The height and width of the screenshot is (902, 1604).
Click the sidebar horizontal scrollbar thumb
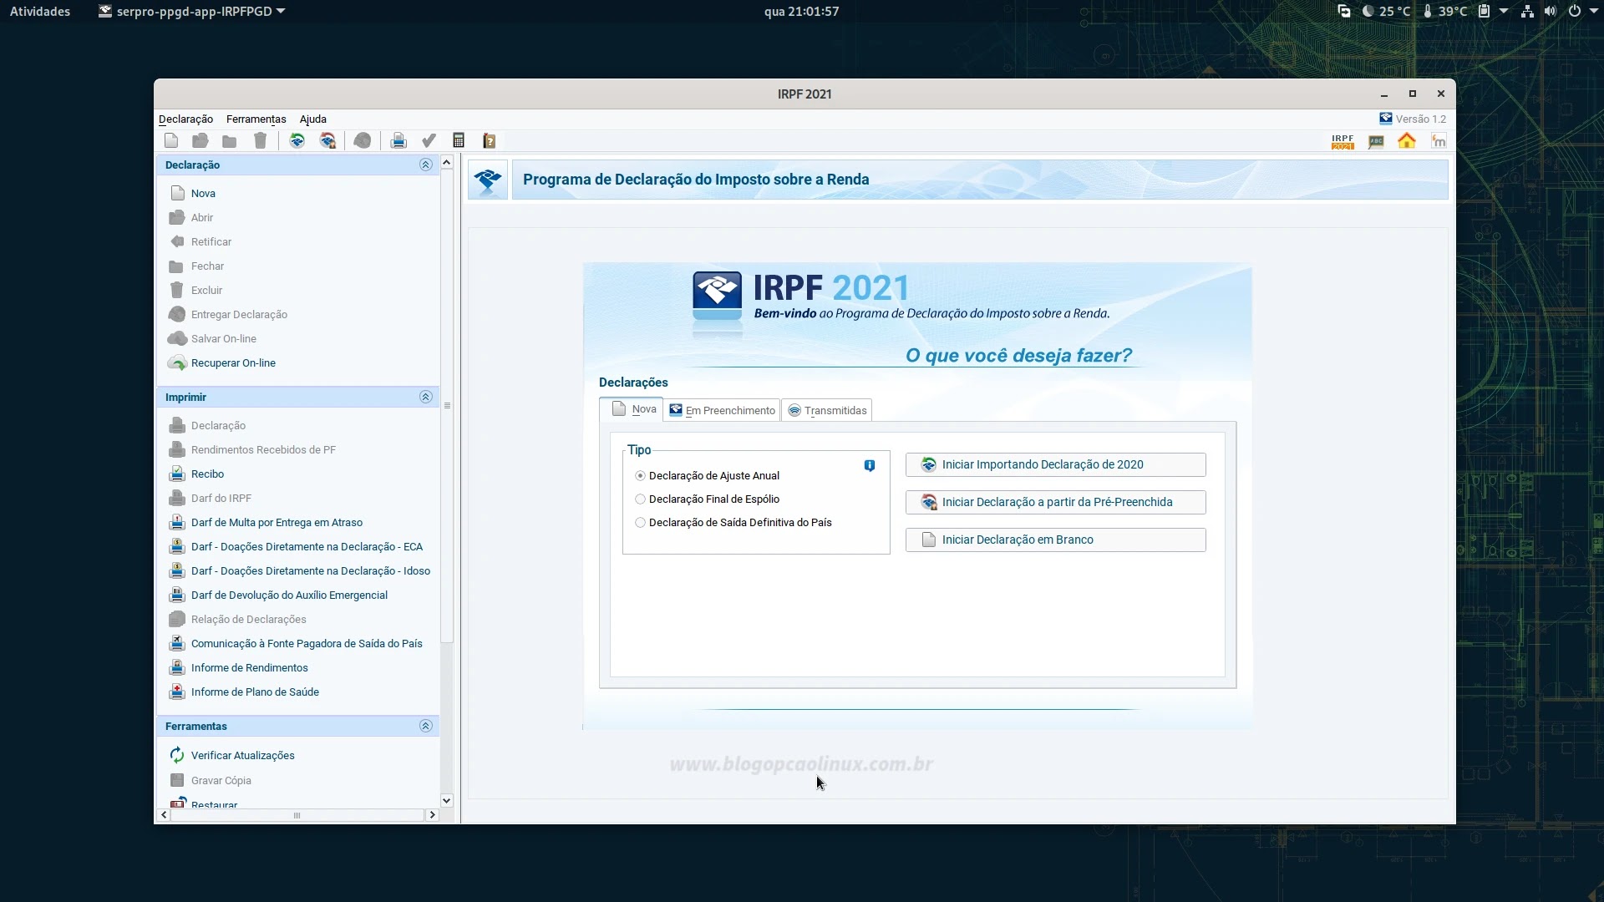tap(297, 815)
